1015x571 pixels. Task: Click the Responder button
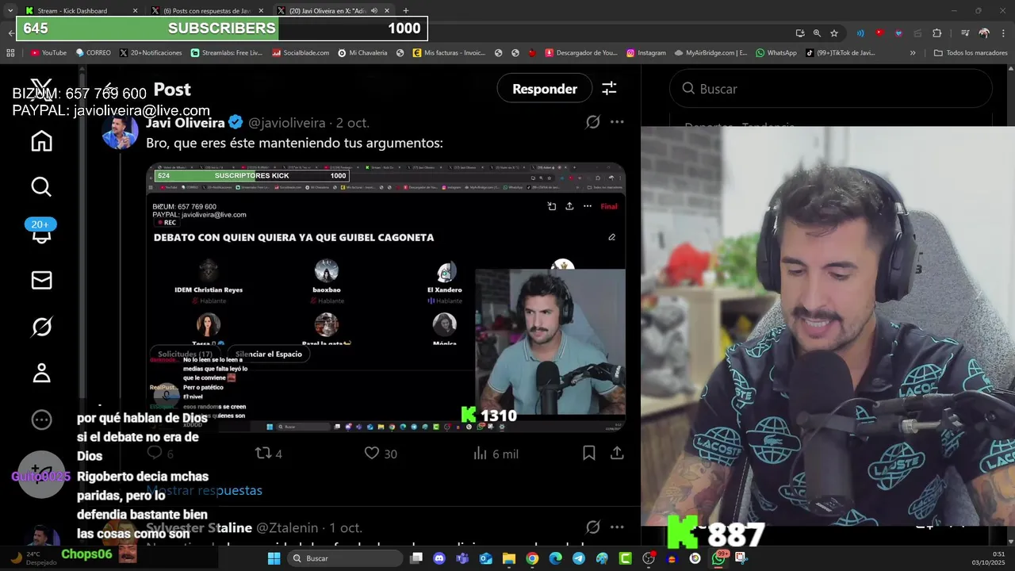click(x=544, y=89)
